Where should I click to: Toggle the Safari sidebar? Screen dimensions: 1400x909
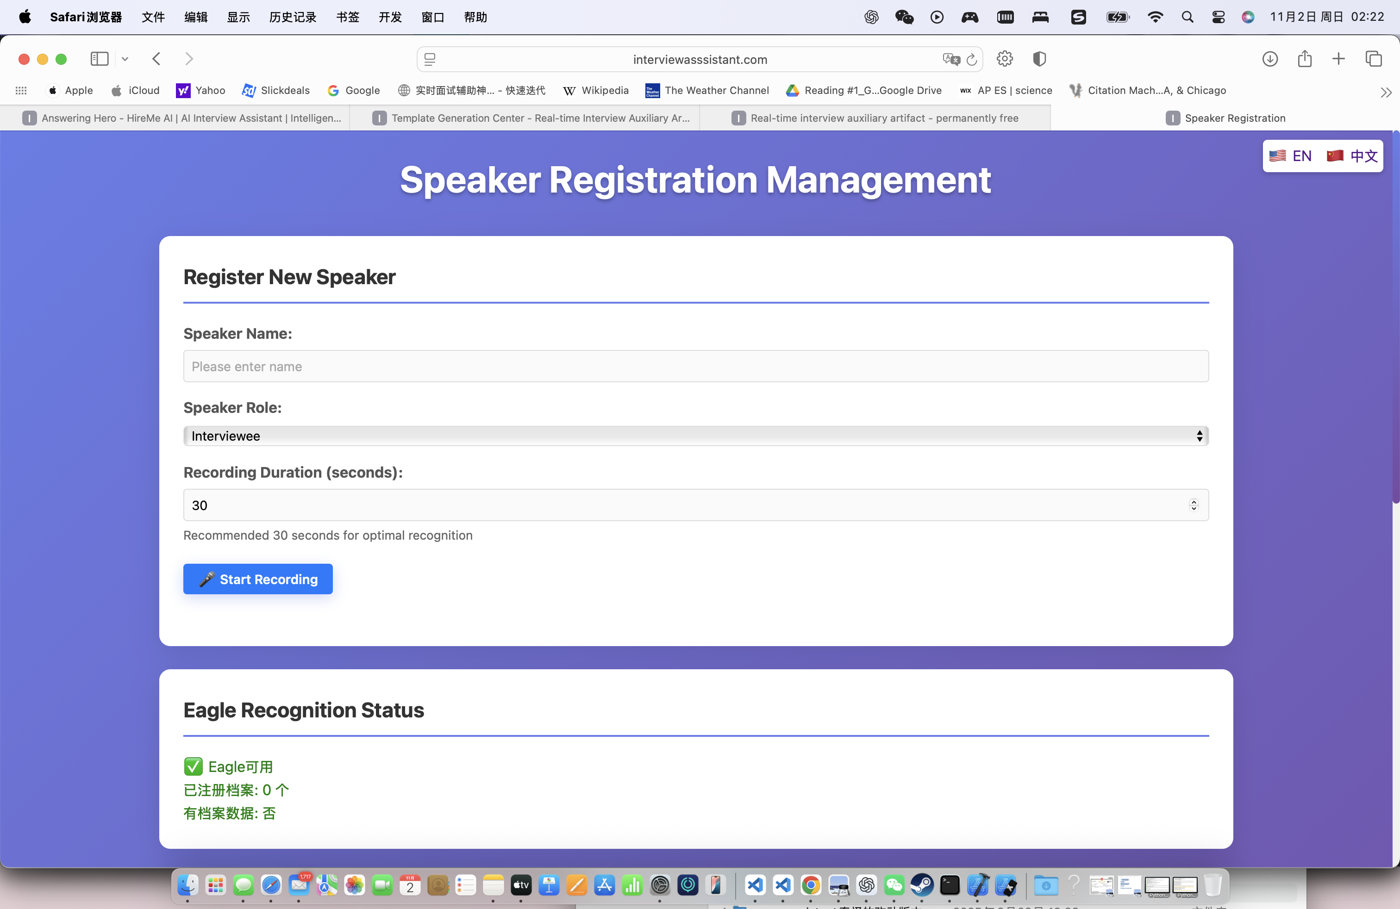click(99, 59)
